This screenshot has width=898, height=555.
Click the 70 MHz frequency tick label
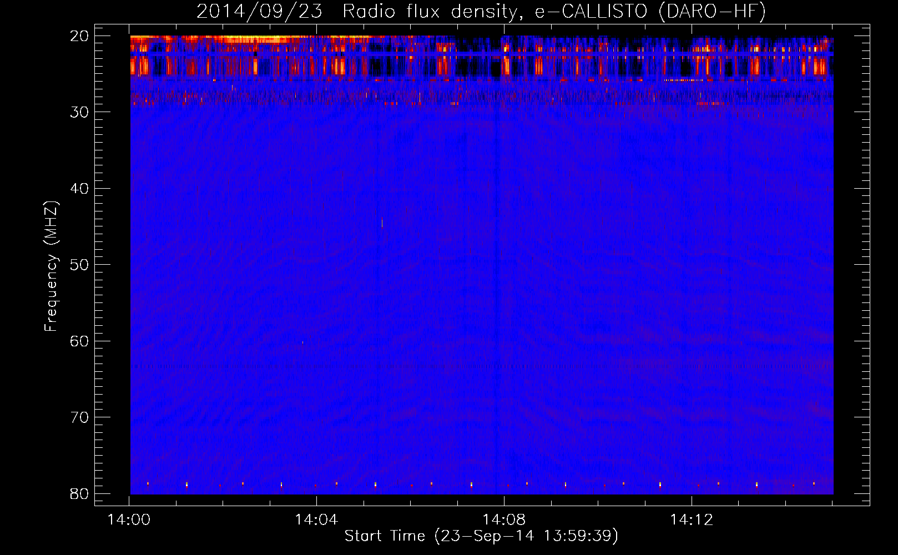[80, 417]
